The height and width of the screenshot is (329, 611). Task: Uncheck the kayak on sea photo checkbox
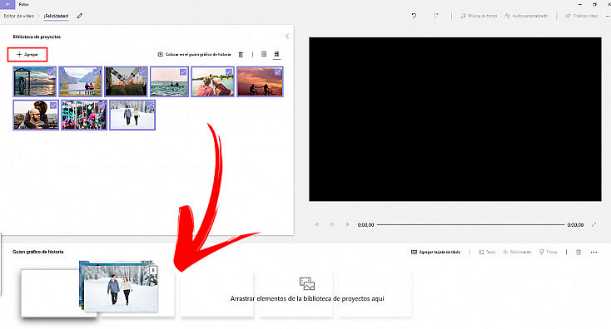(x=183, y=72)
